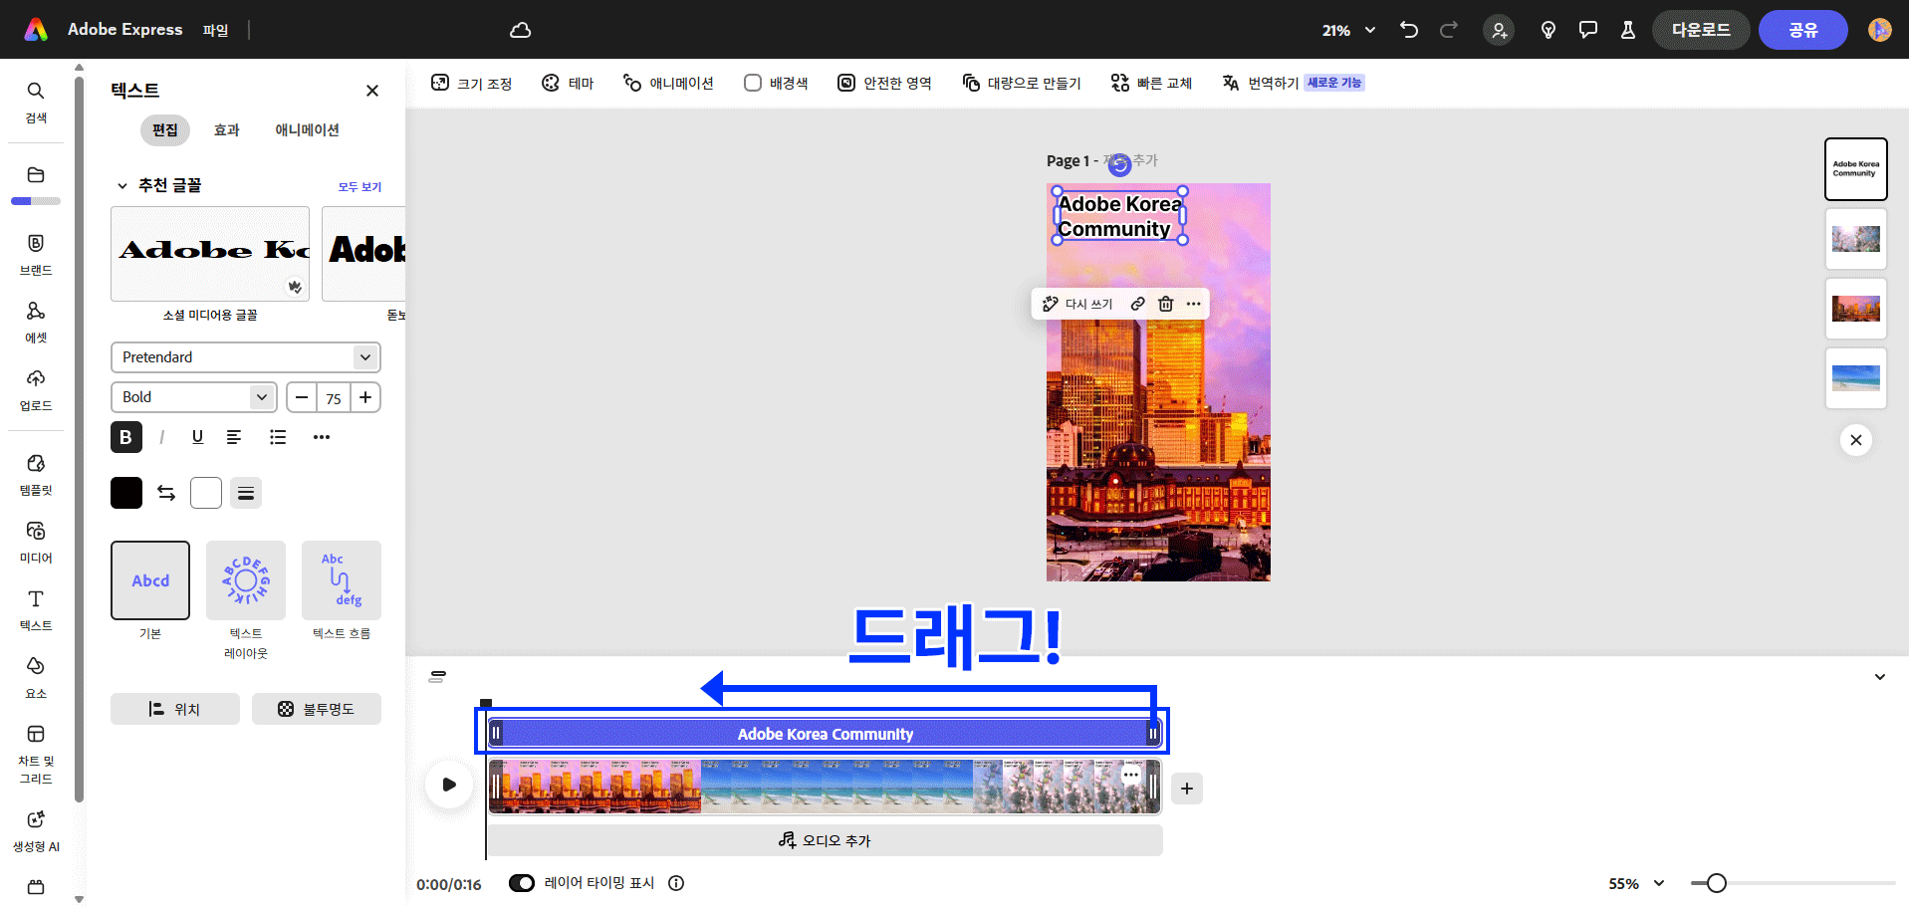Open the video clip options ellipsis

point(1131,774)
